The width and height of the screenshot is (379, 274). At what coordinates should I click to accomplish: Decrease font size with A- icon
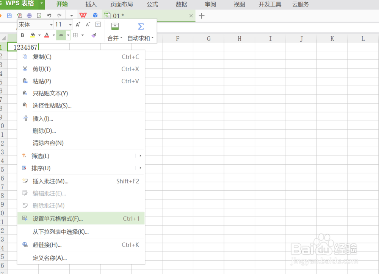pyautogui.click(x=88, y=24)
